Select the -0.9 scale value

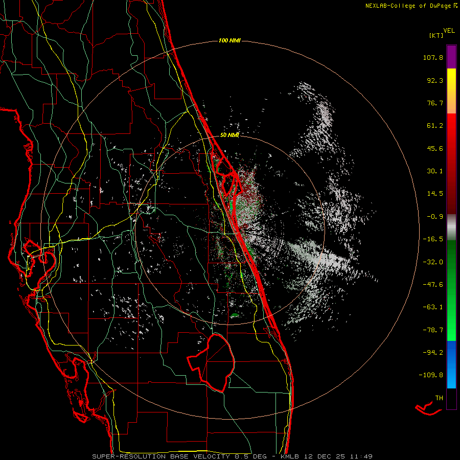click(435, 217)
